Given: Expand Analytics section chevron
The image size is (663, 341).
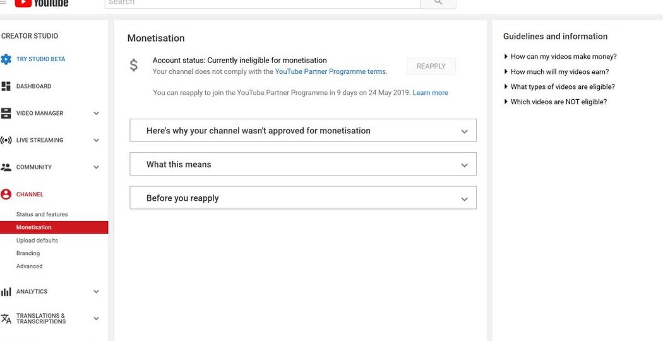Looking at the screenshot, I should coord(97,292).
